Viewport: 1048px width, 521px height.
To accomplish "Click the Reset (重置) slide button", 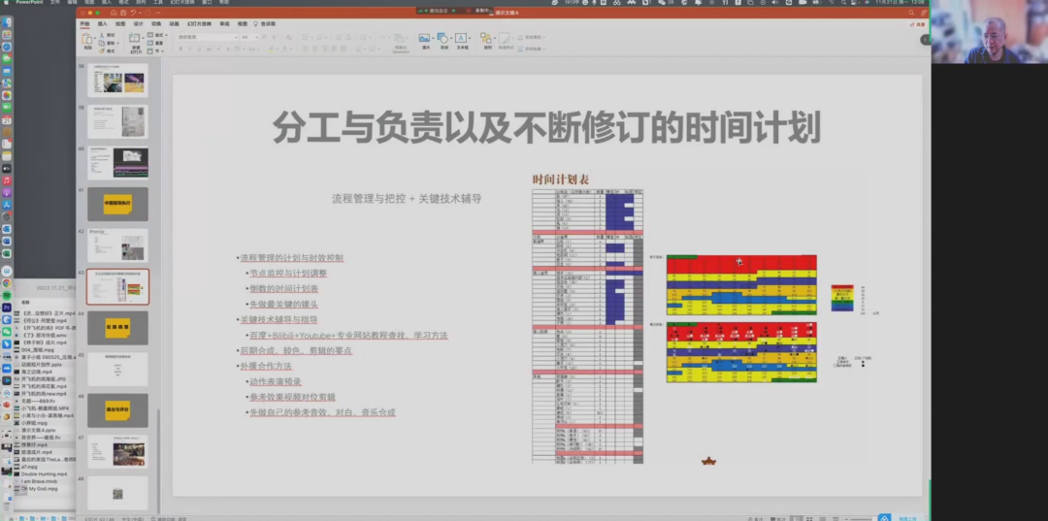I will tap(155, 43).
